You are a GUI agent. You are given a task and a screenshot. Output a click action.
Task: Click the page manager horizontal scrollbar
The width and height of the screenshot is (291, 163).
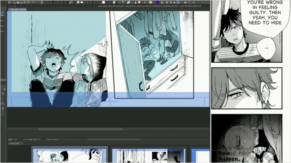click(x=114, y=140)
